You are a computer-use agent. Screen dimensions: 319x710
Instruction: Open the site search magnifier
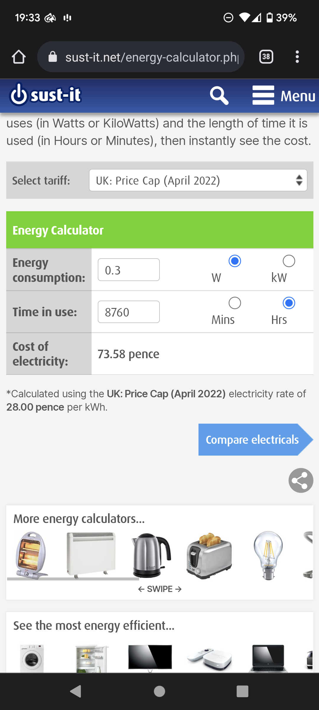click(x=219, y=96)
